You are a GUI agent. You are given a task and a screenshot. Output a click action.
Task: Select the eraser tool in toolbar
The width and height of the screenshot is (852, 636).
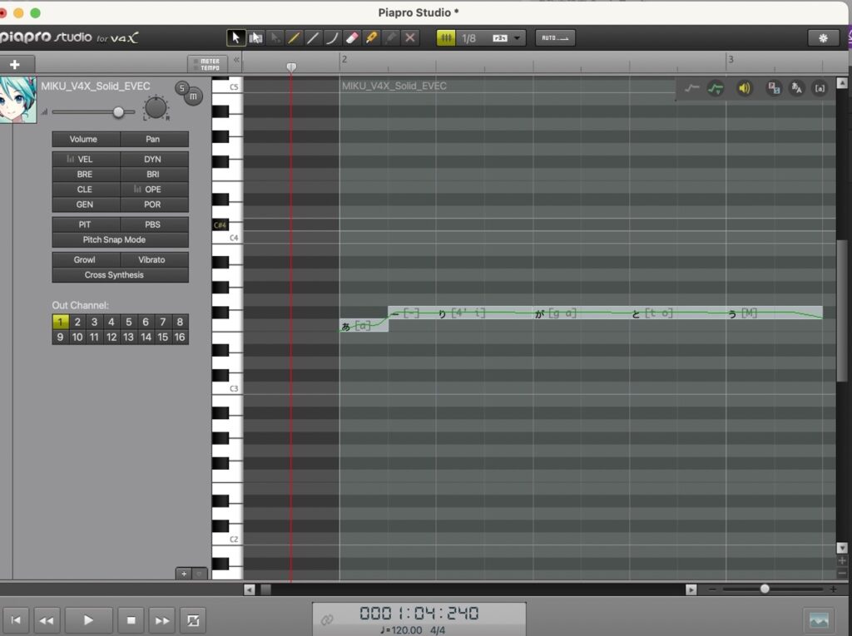351,38
